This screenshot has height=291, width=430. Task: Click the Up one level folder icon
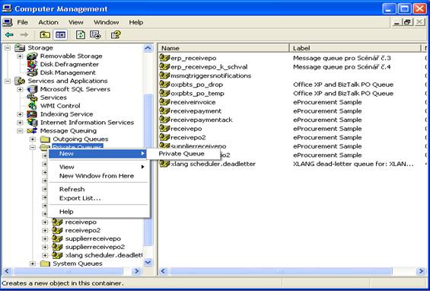coord(45,35)
